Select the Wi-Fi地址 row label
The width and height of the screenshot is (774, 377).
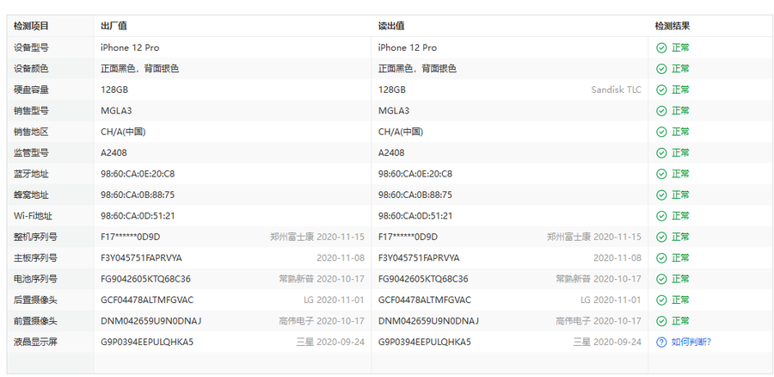click(x=33, y=216)
